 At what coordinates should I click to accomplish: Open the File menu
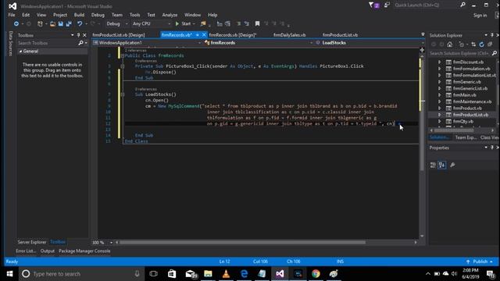tap(12, 15)
